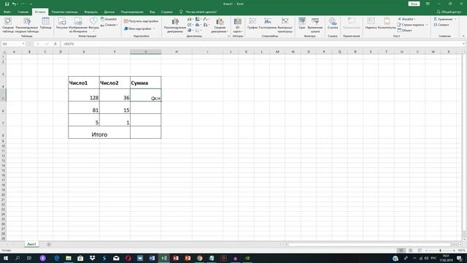Insert a Win/Loss sparkline (Выигрыш/проигрыш)

tap(285, 25)
